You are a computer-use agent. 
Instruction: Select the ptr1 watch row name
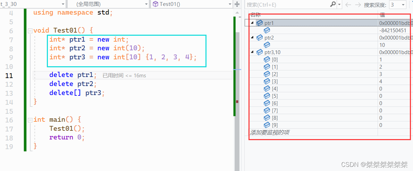(269, 23)
